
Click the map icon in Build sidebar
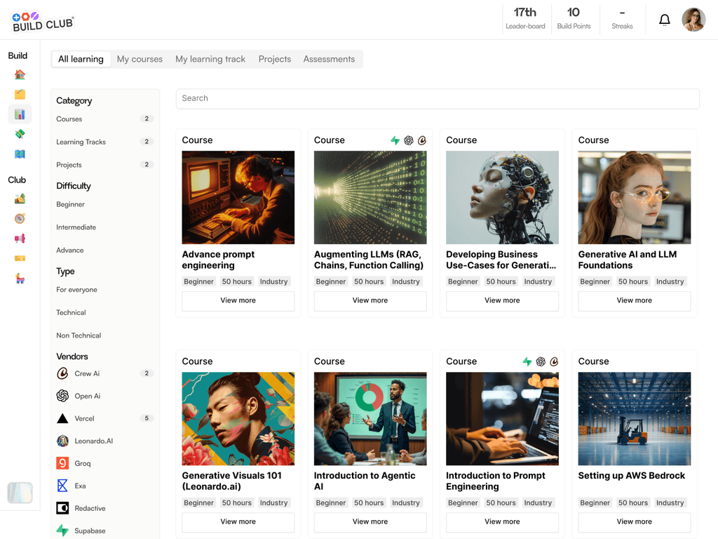pyautogui.click(x=20, y=154)
